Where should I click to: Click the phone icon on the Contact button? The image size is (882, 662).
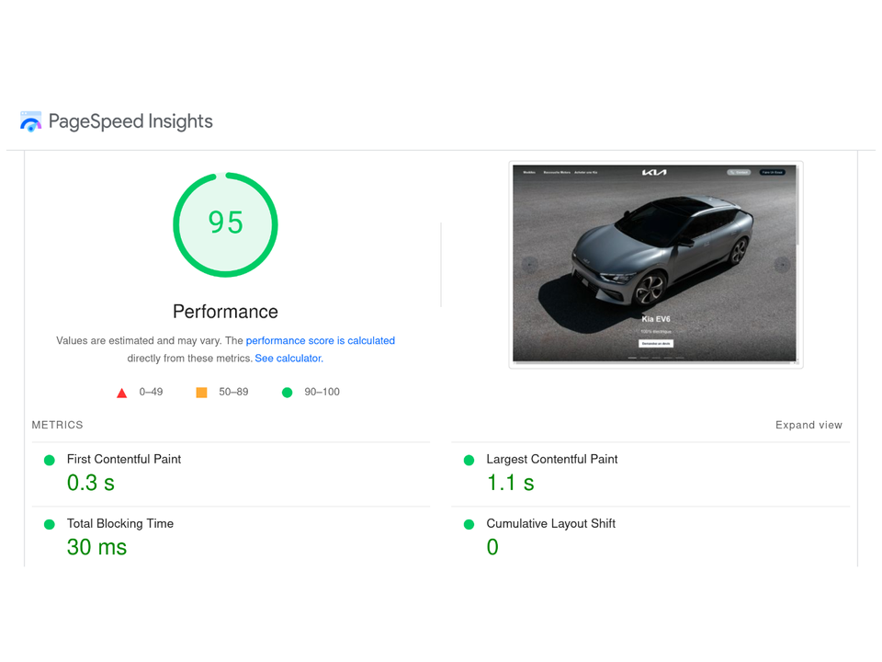[732, 172]
